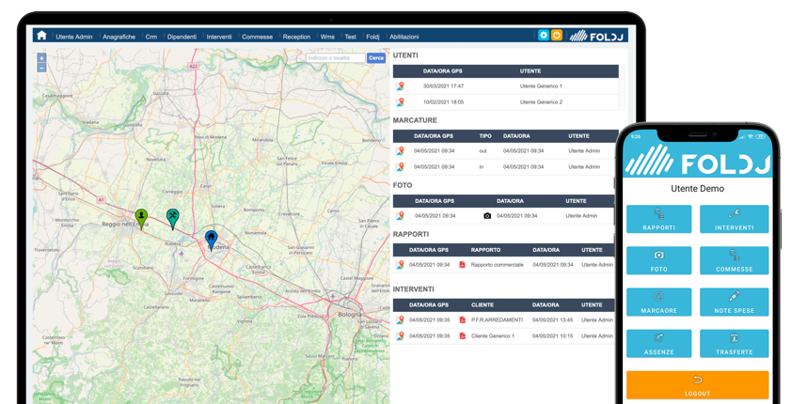
Task: Click the orange power icon in header
Action: pyautogui.click(x=557, y=36)
